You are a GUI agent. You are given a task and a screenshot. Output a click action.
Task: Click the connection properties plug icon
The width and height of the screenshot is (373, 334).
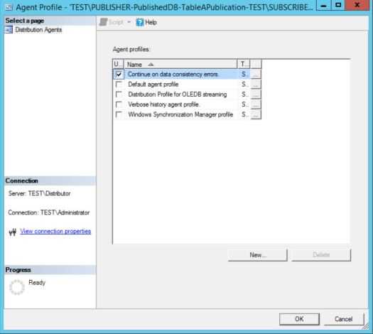click(13, 232)
